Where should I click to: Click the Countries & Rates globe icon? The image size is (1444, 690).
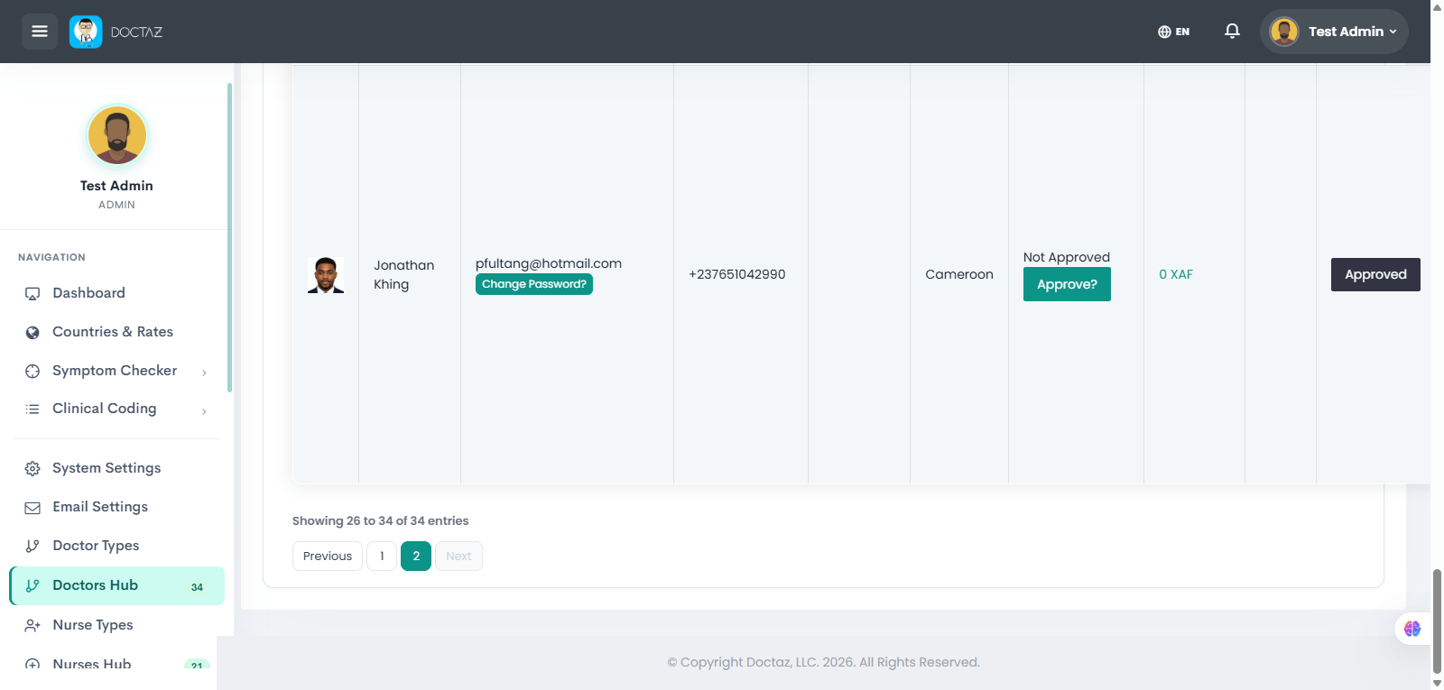[x=32, y=333]
